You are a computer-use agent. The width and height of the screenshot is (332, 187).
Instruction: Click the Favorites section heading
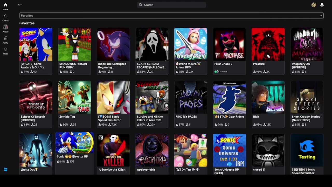click(x=27, y=23)
